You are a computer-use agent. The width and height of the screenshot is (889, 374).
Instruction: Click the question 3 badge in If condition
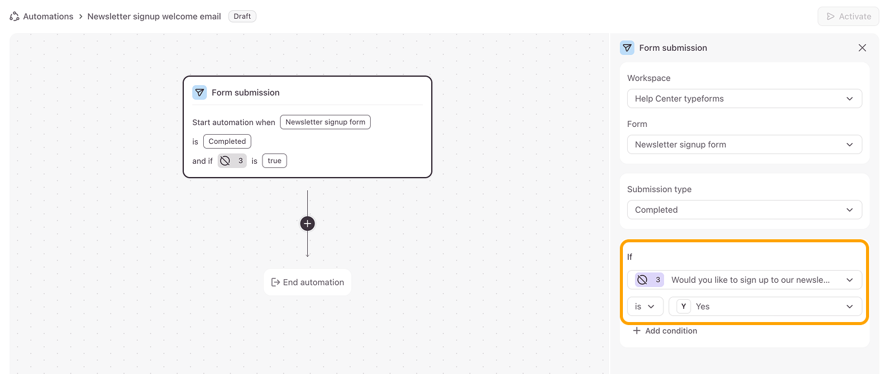point(650,280)
